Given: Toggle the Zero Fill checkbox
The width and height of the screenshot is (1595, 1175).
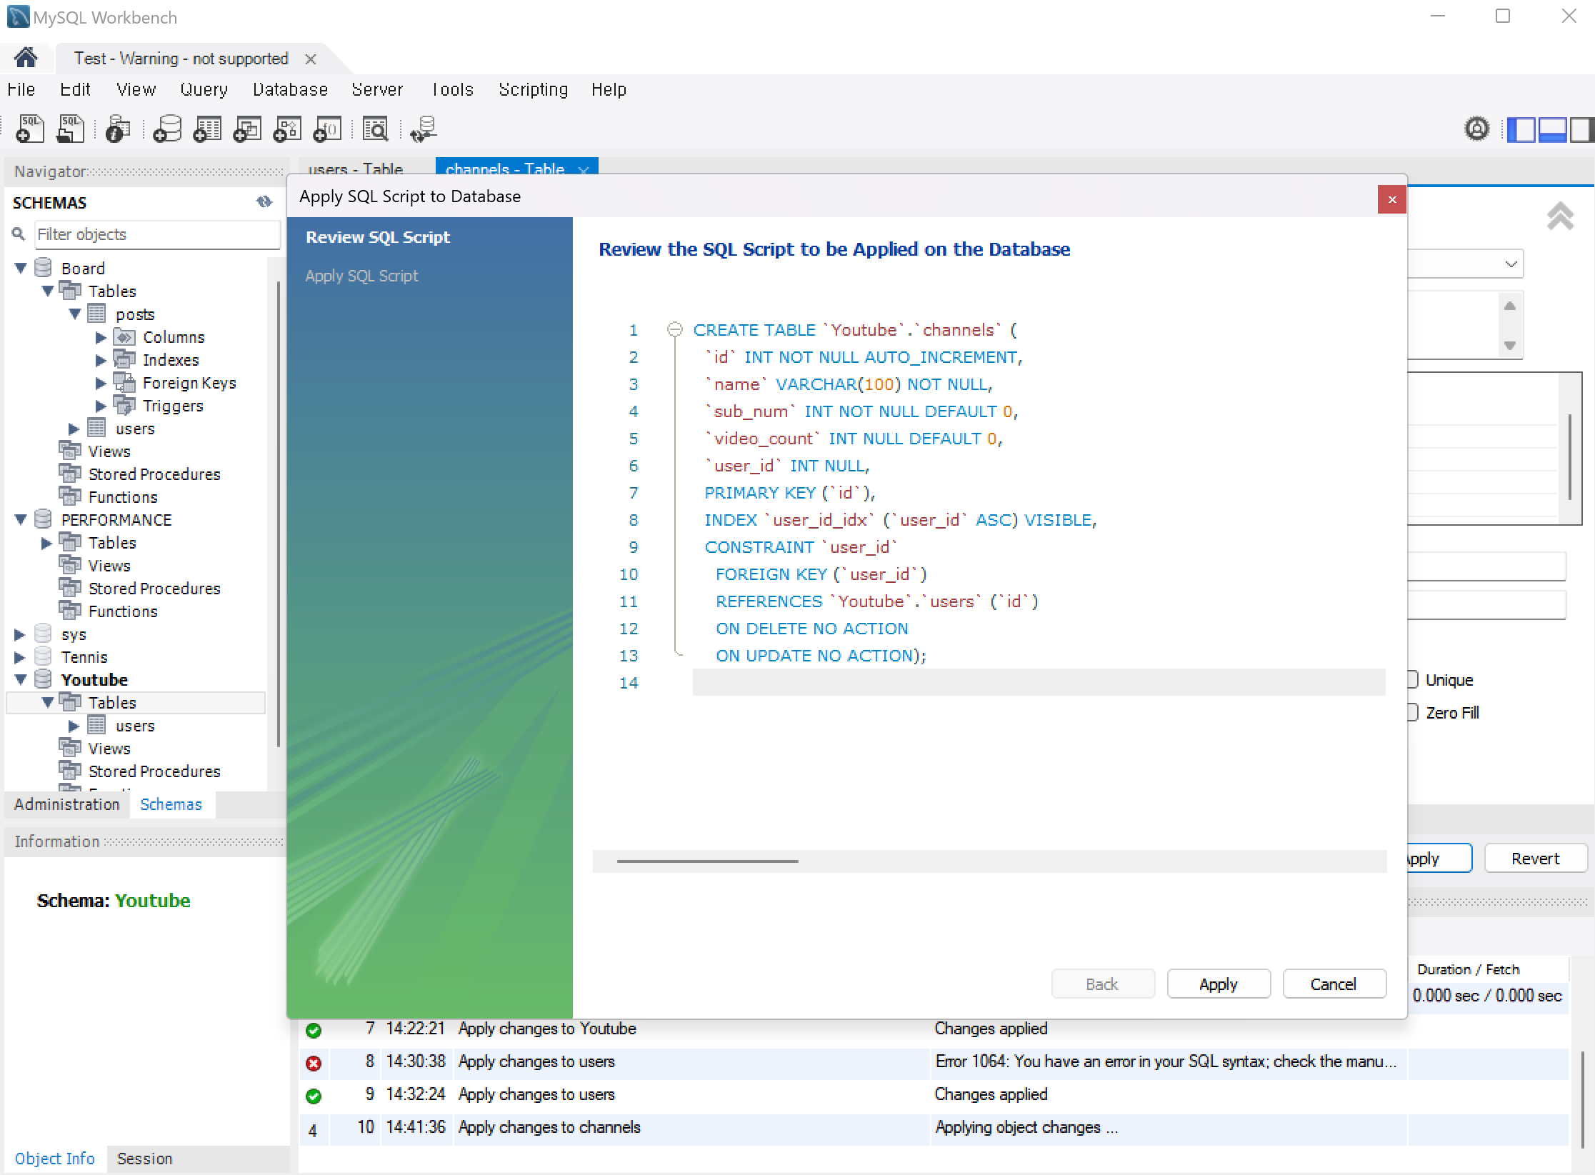Looking at the screenshot, I should tap(1412, 712).
